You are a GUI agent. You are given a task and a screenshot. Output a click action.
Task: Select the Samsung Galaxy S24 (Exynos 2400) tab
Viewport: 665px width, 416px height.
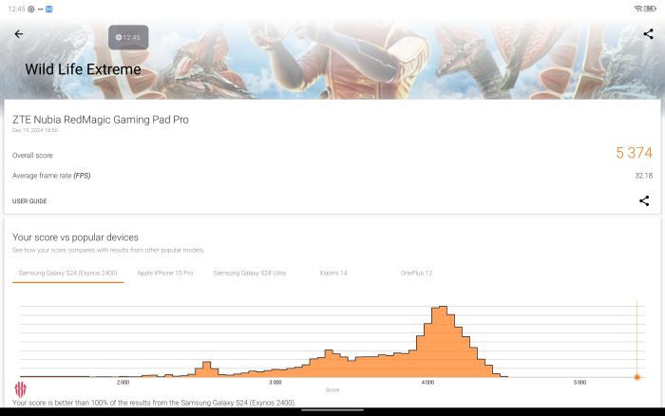pyautogui.click(x=69, y=273)
